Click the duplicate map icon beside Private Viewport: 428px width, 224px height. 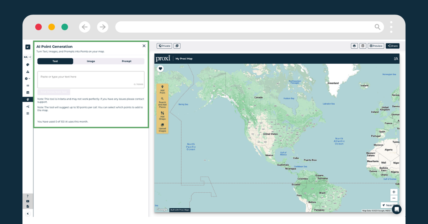point(177,46)
